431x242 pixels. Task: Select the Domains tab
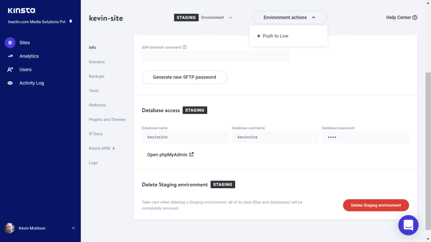pos(97,62)
